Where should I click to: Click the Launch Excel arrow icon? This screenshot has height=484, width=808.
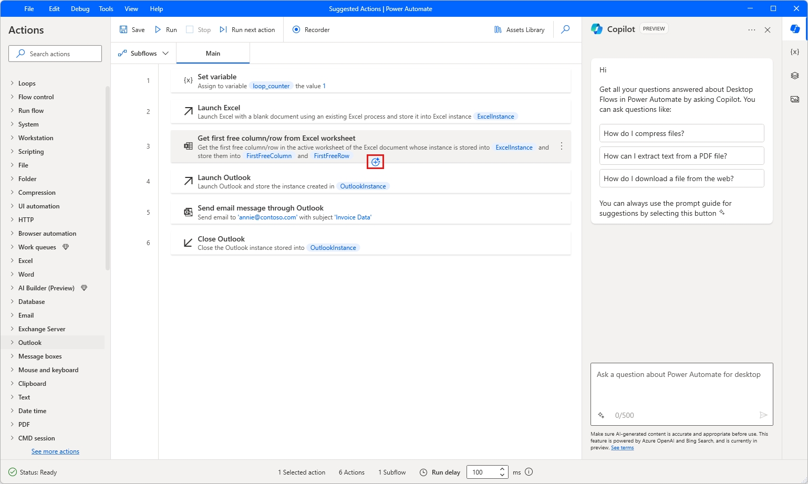click(188, 111)
